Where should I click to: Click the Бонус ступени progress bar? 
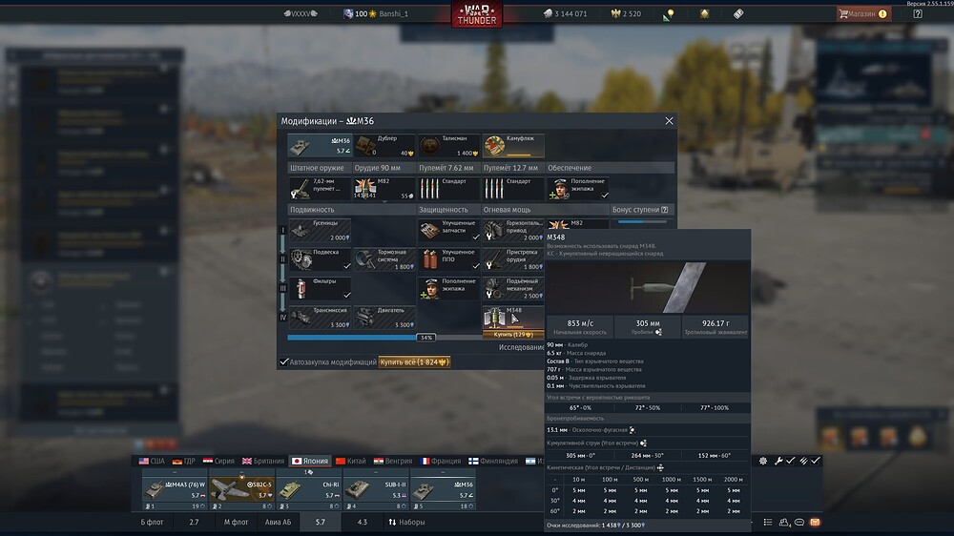point(642,222)
